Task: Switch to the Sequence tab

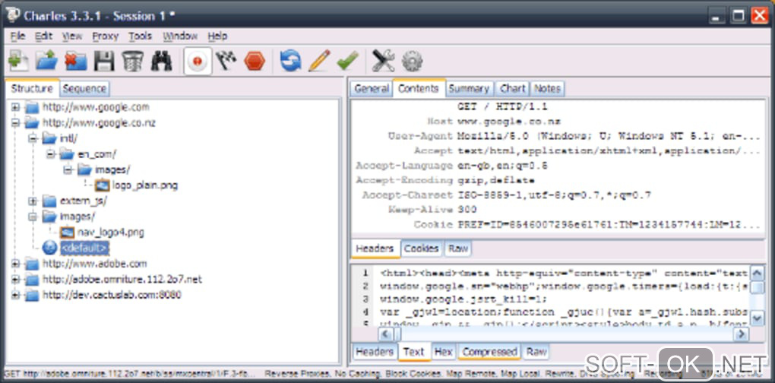Action: click(84, 89)
